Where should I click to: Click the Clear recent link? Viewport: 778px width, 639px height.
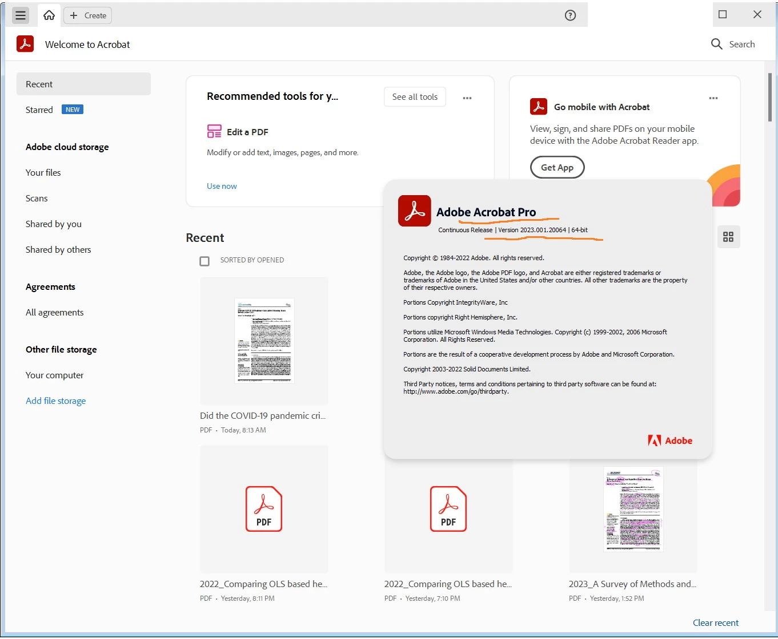pos(716,622)
